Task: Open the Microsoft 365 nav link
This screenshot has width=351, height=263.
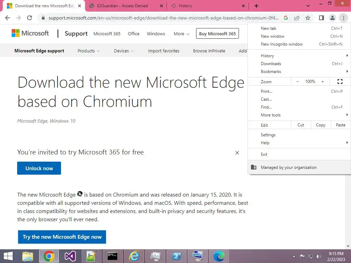Action: [x=107, y=34]
